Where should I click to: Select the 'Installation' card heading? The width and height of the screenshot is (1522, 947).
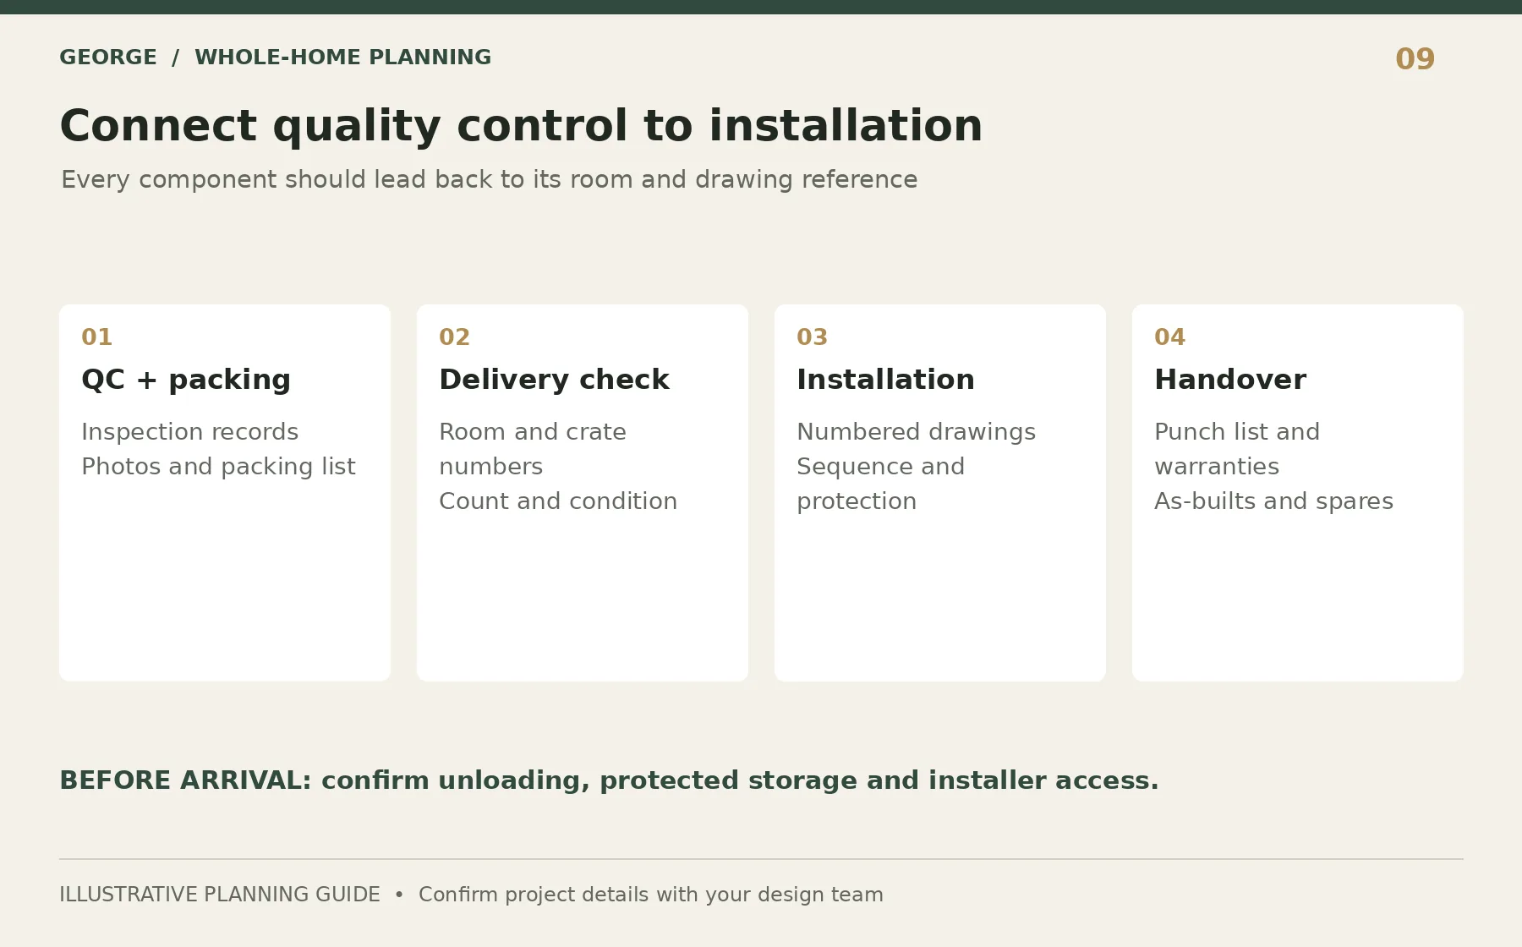pos(885,380)
